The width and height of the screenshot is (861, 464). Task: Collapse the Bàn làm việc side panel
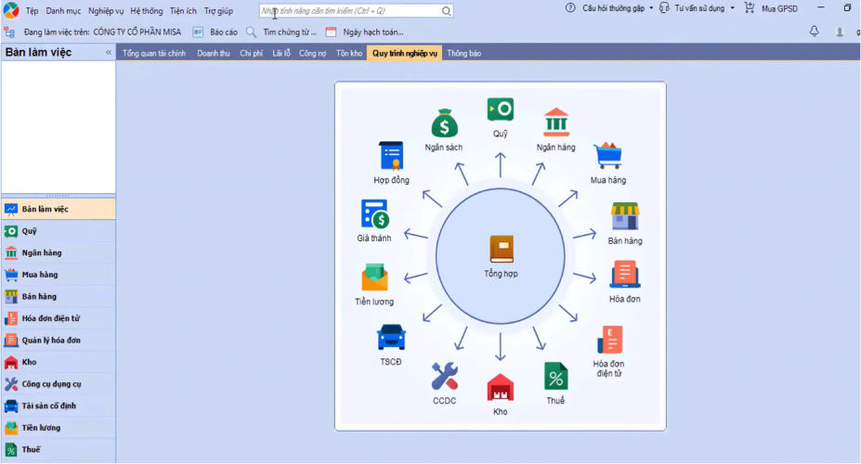(109, 53)
